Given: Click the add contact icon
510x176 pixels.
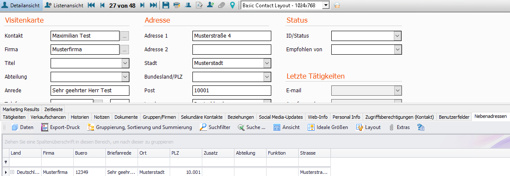Looking at the screenshot, I should point(210,5).
